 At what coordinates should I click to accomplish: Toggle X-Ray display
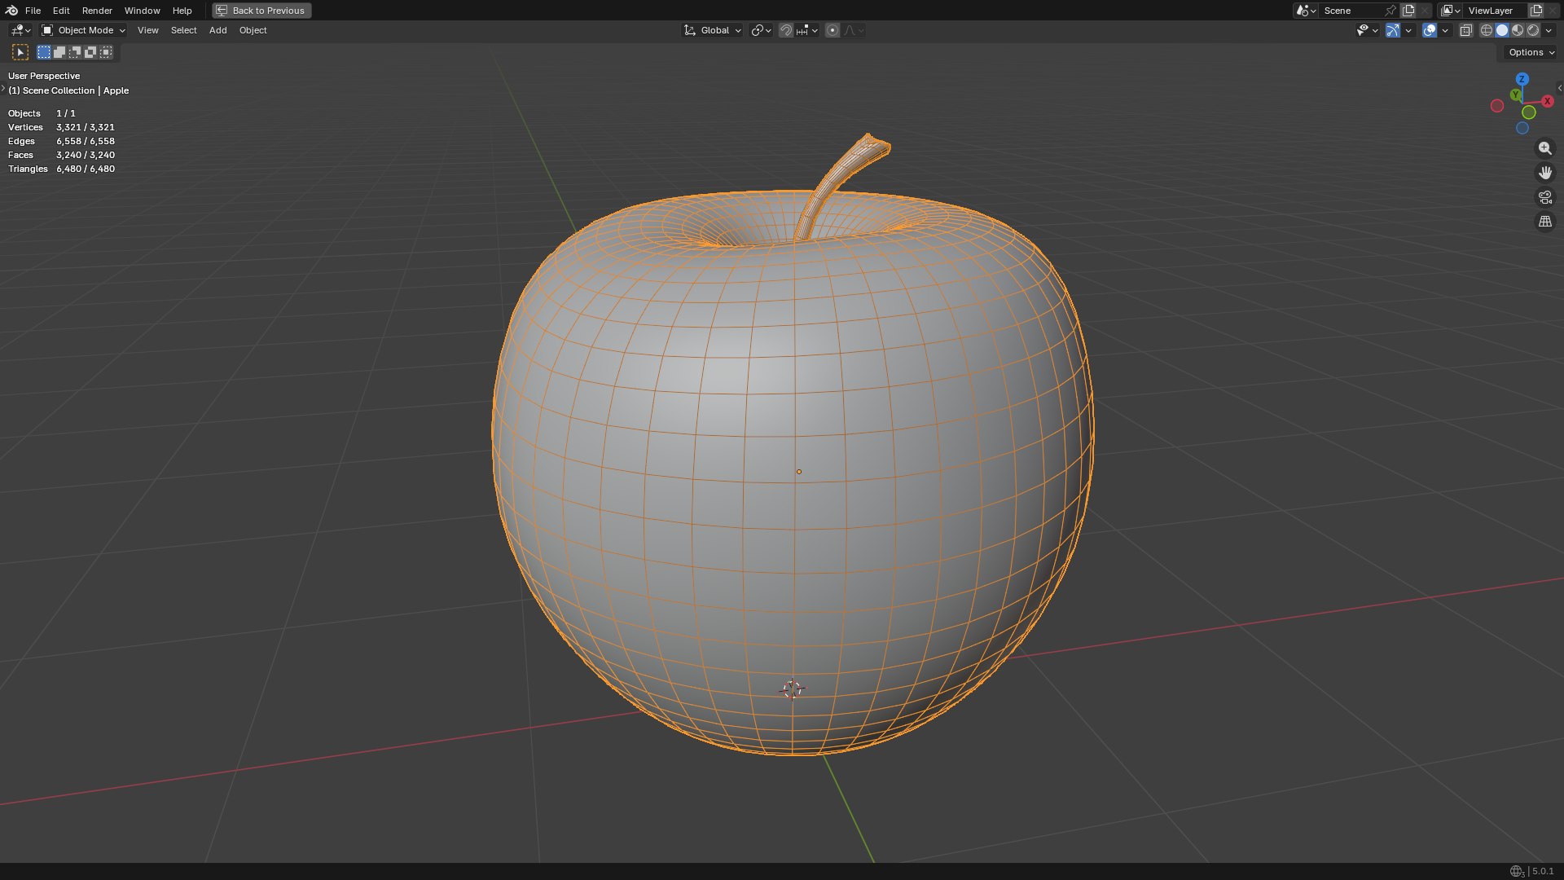[x=1465, y=30]
